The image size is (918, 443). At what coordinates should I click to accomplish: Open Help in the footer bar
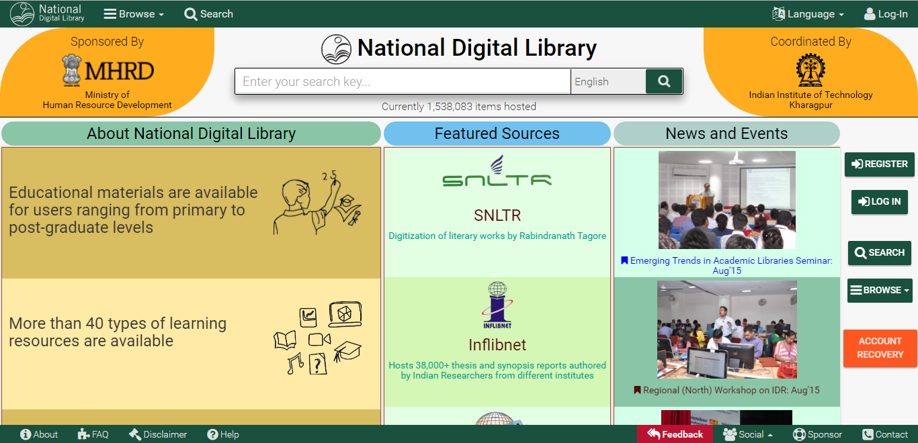pos(223,434)
